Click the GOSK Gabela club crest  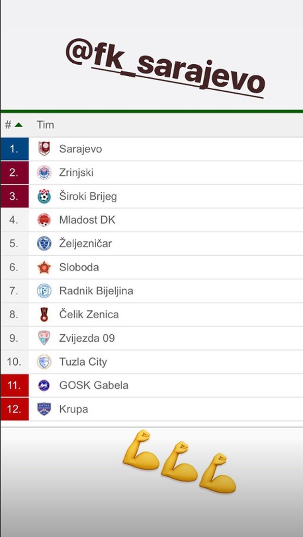(44, 385)
